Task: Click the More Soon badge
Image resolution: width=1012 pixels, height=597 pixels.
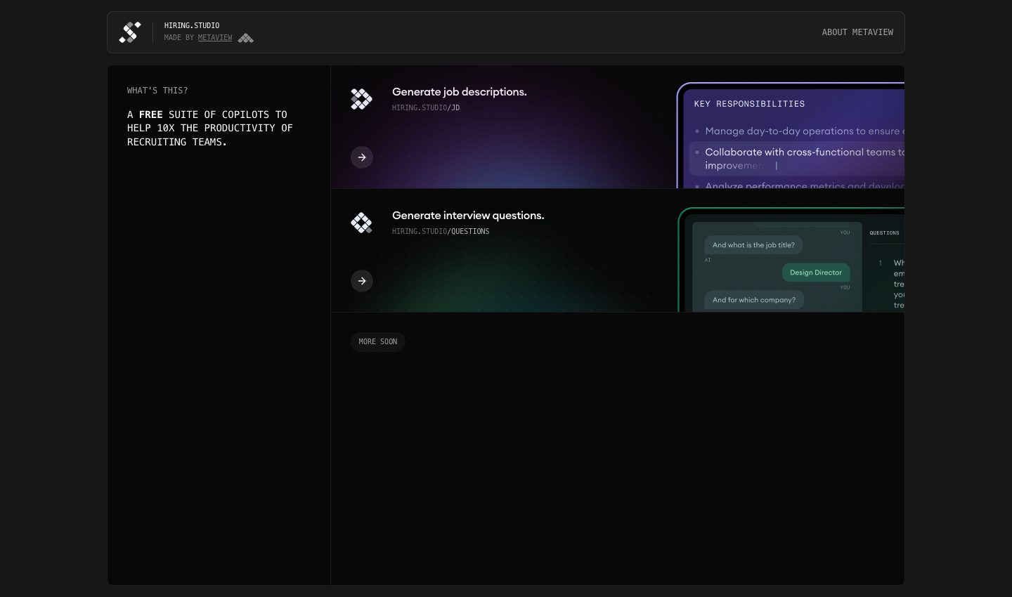Action: 378,342
